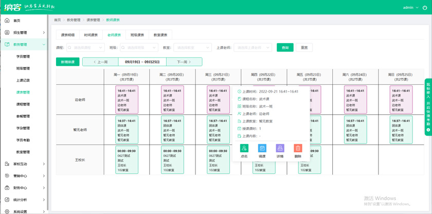Click 课表管理 breadcrumb link
Viewport: 432px width, 214px height.
point(94,20)
